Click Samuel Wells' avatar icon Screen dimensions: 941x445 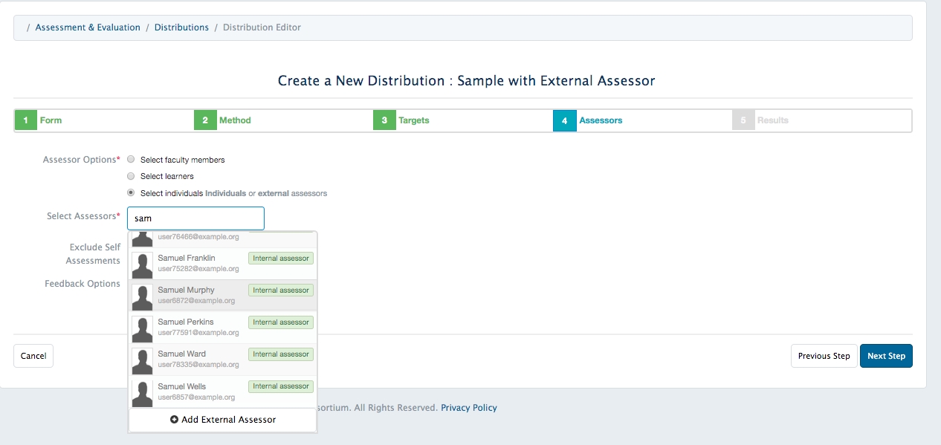point(142,392)
